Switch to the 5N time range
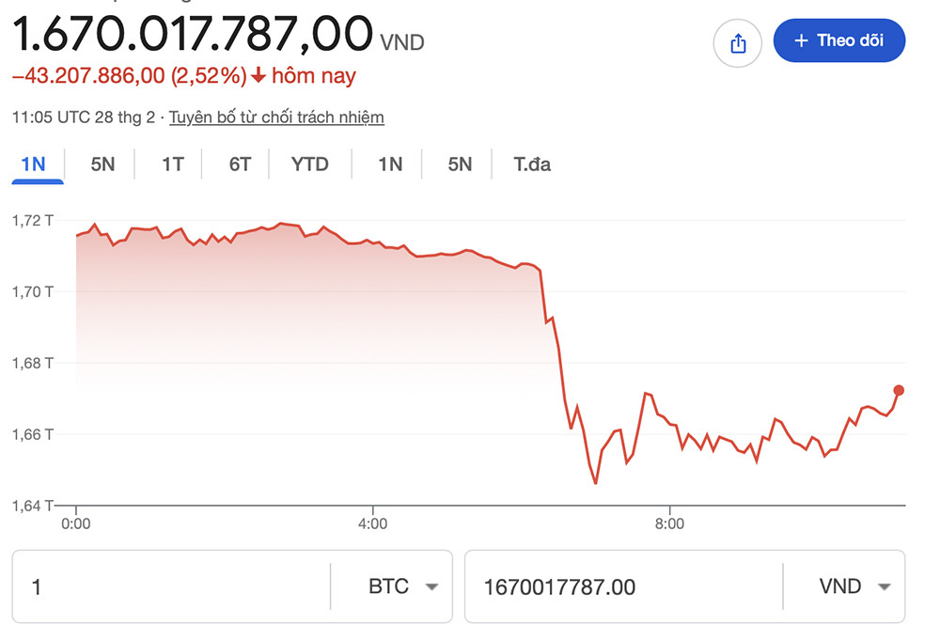This screenshot has width=940, height=640. click(102, 164)
